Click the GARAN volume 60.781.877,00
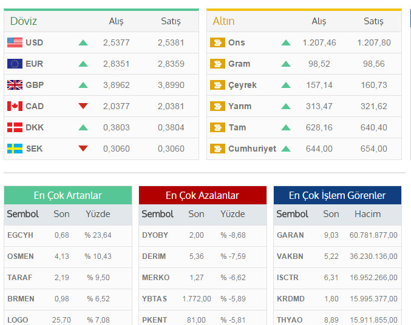Image resolution: width=411 pixels, height=325 pixels. click(x=373, y=235)
